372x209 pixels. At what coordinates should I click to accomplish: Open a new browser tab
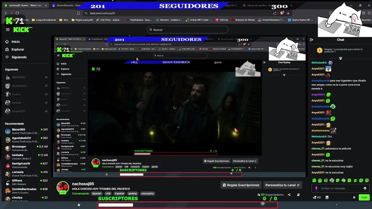[x=291, y=6]
